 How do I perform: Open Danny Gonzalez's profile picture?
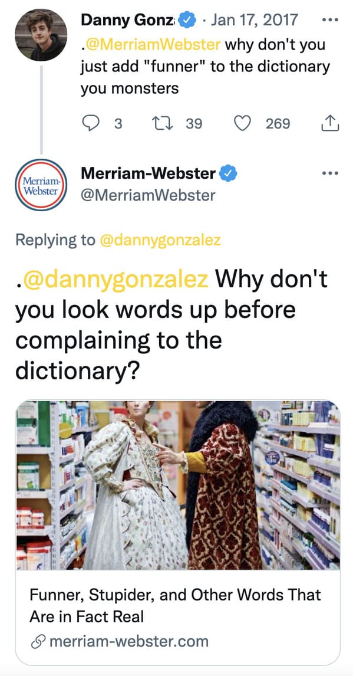(x=41, y=35)
